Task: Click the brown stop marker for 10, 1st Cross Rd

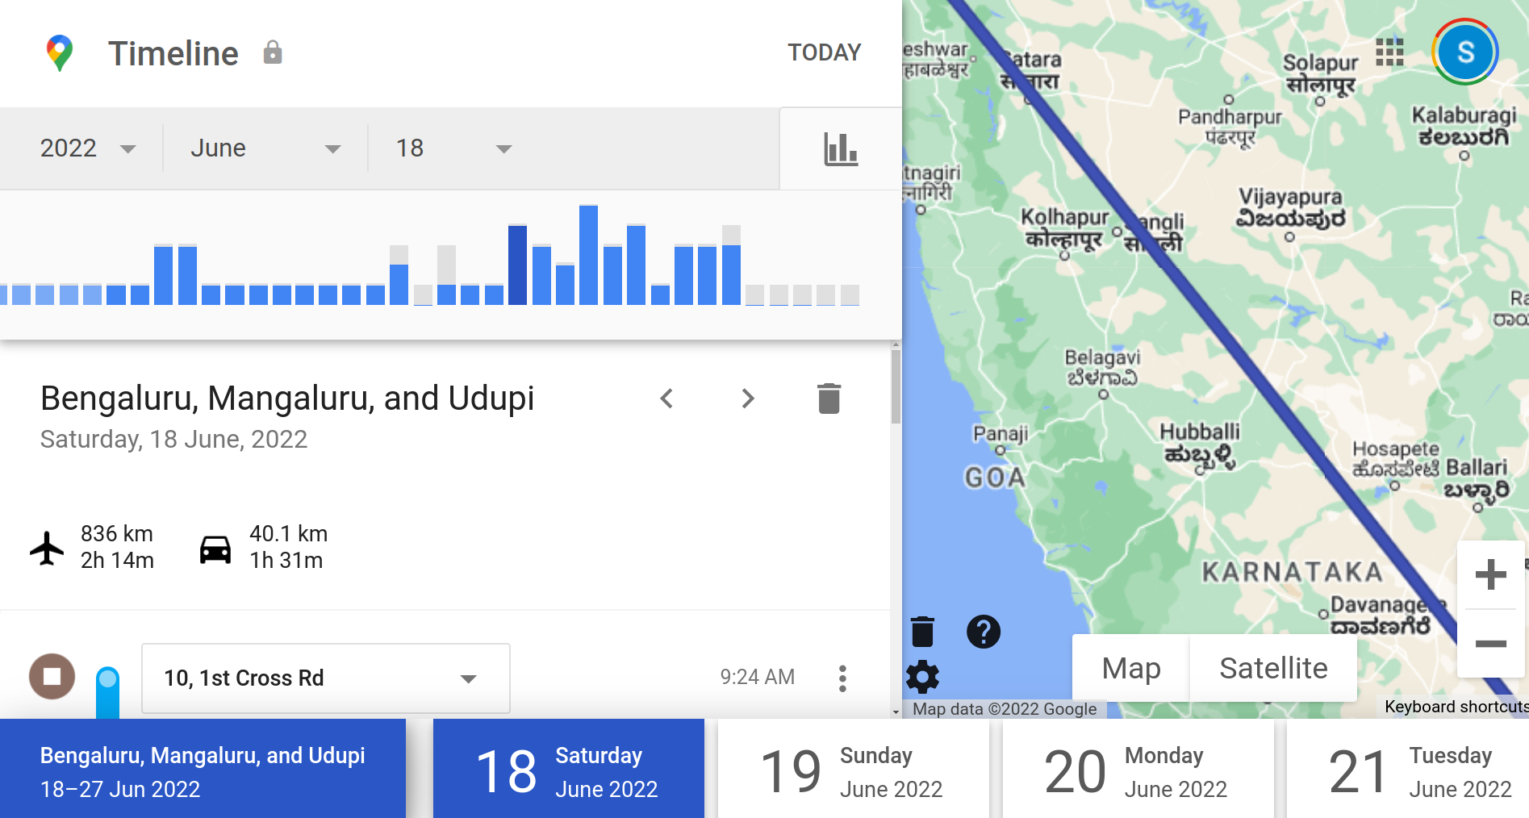Action: pos(52,676)
